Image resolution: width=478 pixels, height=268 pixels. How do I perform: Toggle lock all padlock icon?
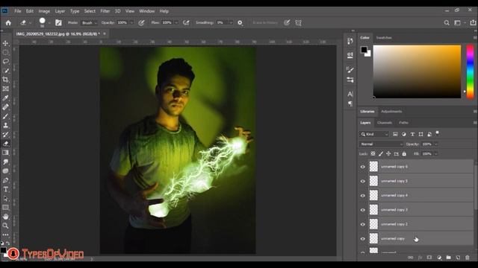click(404, 154)
